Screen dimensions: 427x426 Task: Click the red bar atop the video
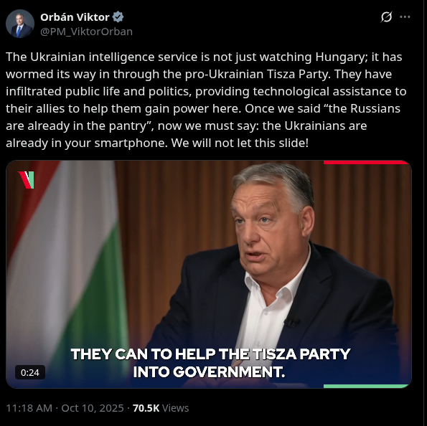pos(365,163)
